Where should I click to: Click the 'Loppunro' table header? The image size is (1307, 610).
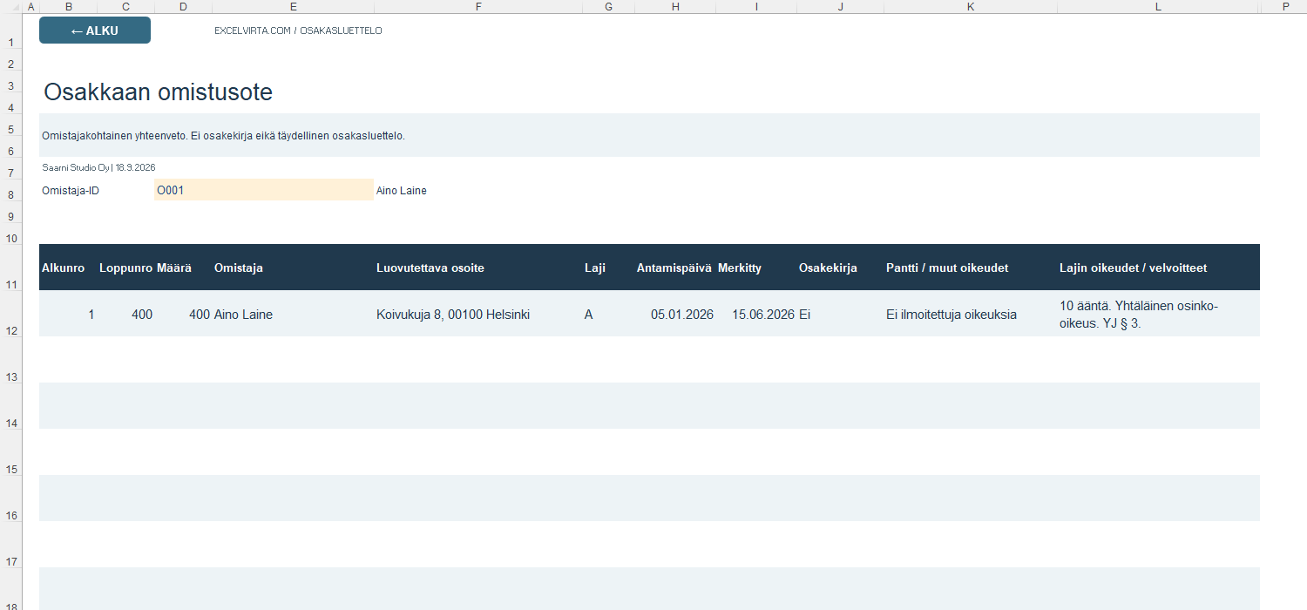[x=126, y=268]
